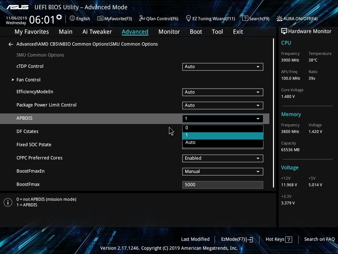Switch to My Favorites tab

point(32,32)
